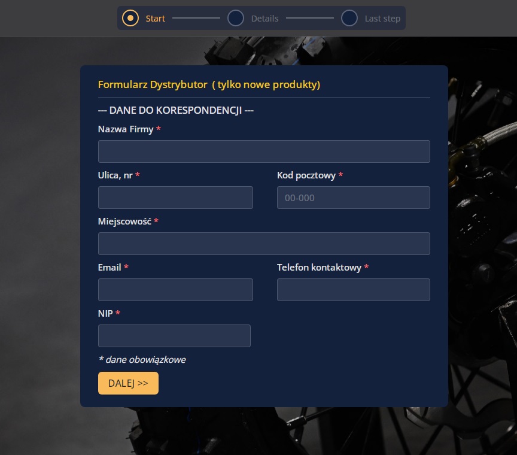Activate the Kod pocztowy 00-000 field
Screen dimensions: 517x455
(354, 198)
